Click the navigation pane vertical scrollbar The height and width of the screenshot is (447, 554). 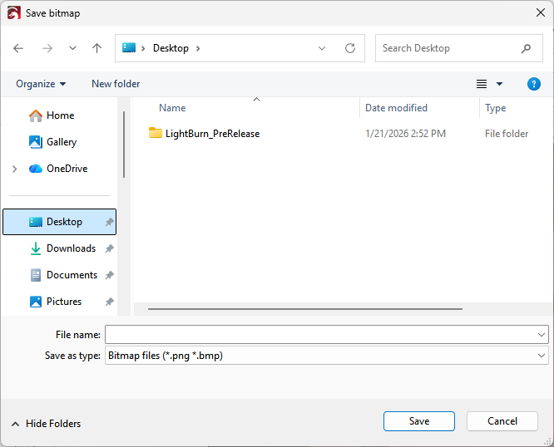click(x=124, y=145)
